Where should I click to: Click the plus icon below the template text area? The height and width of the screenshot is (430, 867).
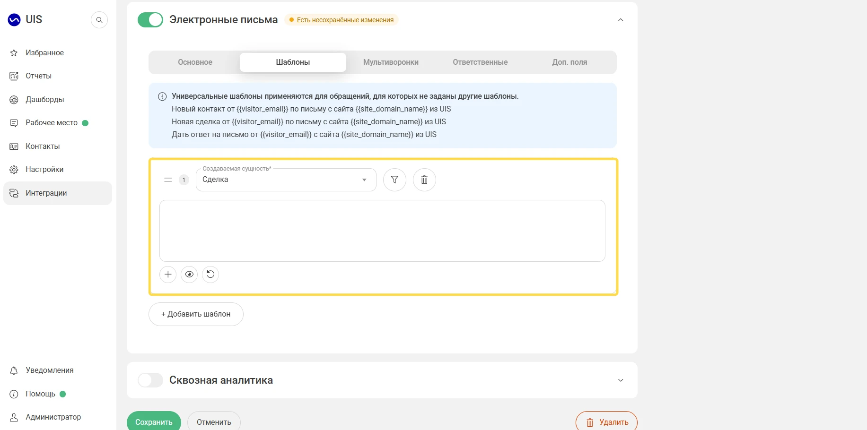click(x=168, y=274)
